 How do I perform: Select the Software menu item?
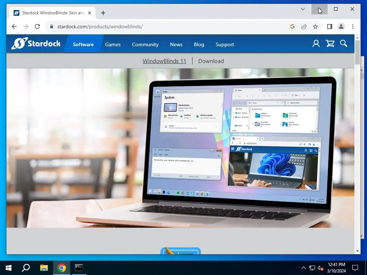point(83,44)
